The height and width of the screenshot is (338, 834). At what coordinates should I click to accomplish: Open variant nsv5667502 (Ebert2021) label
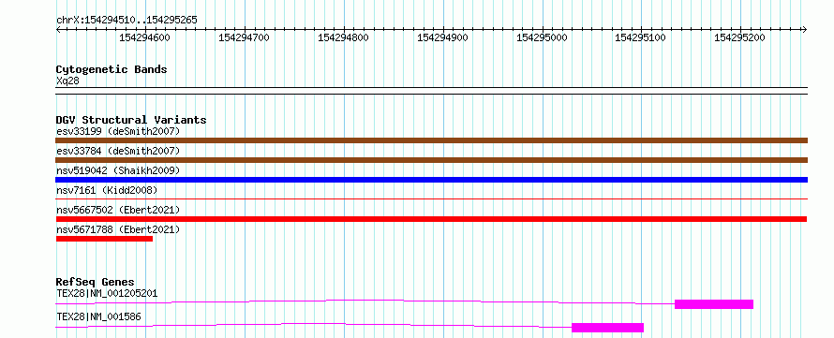click(118, 210)
